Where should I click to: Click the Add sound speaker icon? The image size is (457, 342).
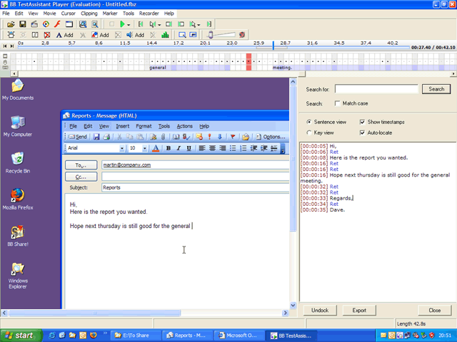click(x=131, y=35)
